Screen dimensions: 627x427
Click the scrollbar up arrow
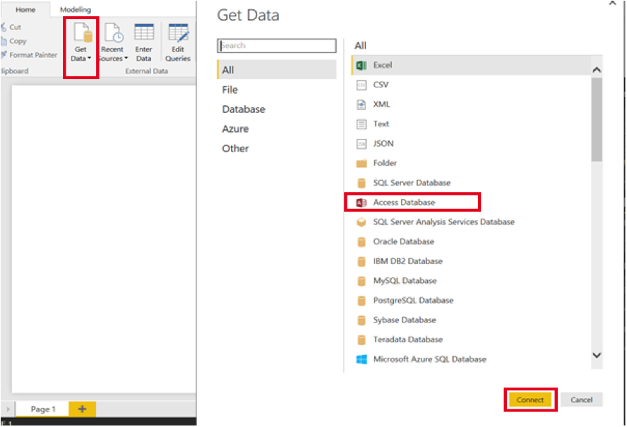pyautogui.click(x=597, y=70)
